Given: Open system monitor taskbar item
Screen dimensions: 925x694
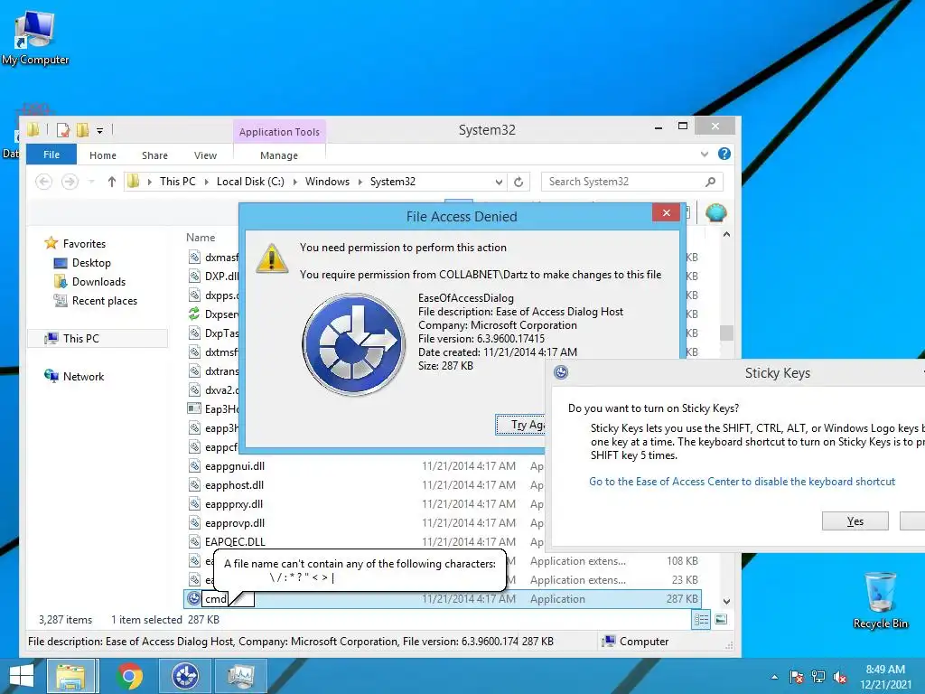Looking at the screenshot, I should 240,676.
